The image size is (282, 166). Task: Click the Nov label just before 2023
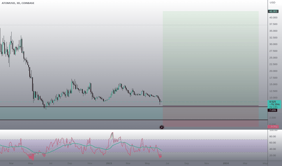[90, 163]
